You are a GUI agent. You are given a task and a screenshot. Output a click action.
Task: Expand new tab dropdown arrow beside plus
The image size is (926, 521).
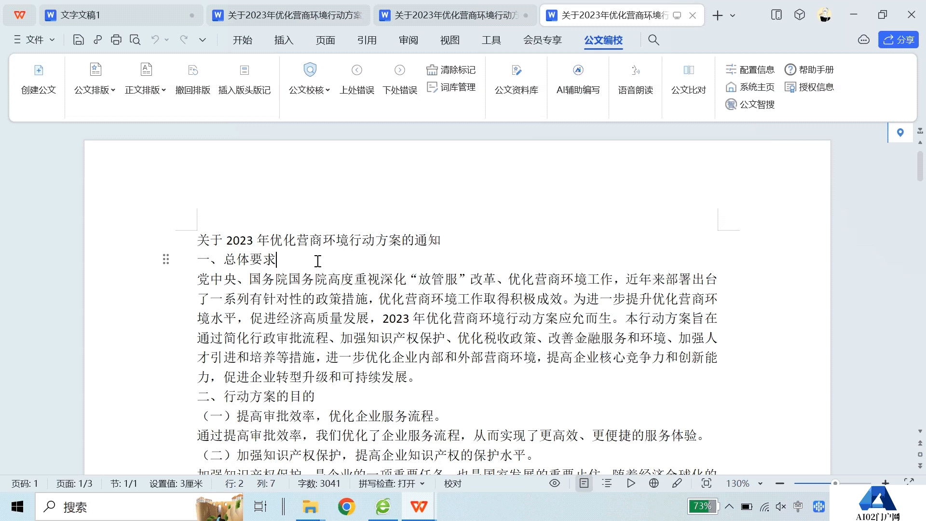point(733,15)
